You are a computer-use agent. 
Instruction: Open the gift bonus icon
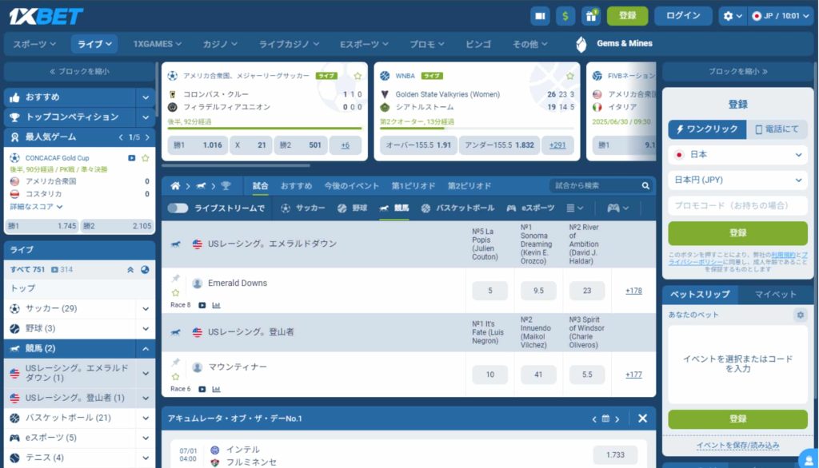tap(591, 16)
